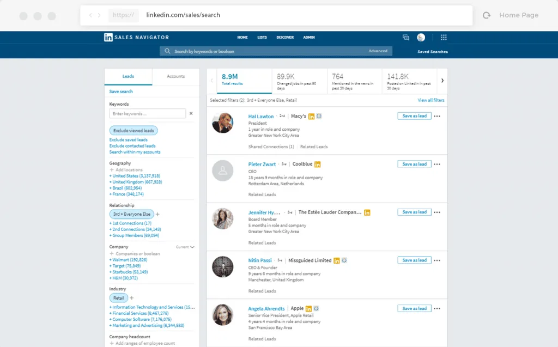This screenshot has height=347, width=558.
Task: Go forward with browser forward arrow
Action: [99, 15]
